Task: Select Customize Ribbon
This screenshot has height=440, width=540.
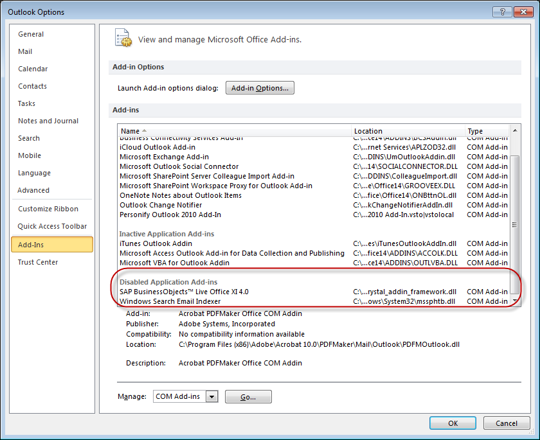Action: click(48, 209)
